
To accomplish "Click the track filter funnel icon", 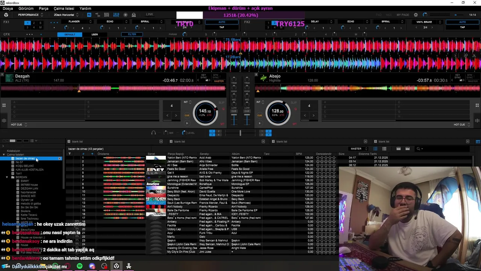I will click(x=70, y=154).
